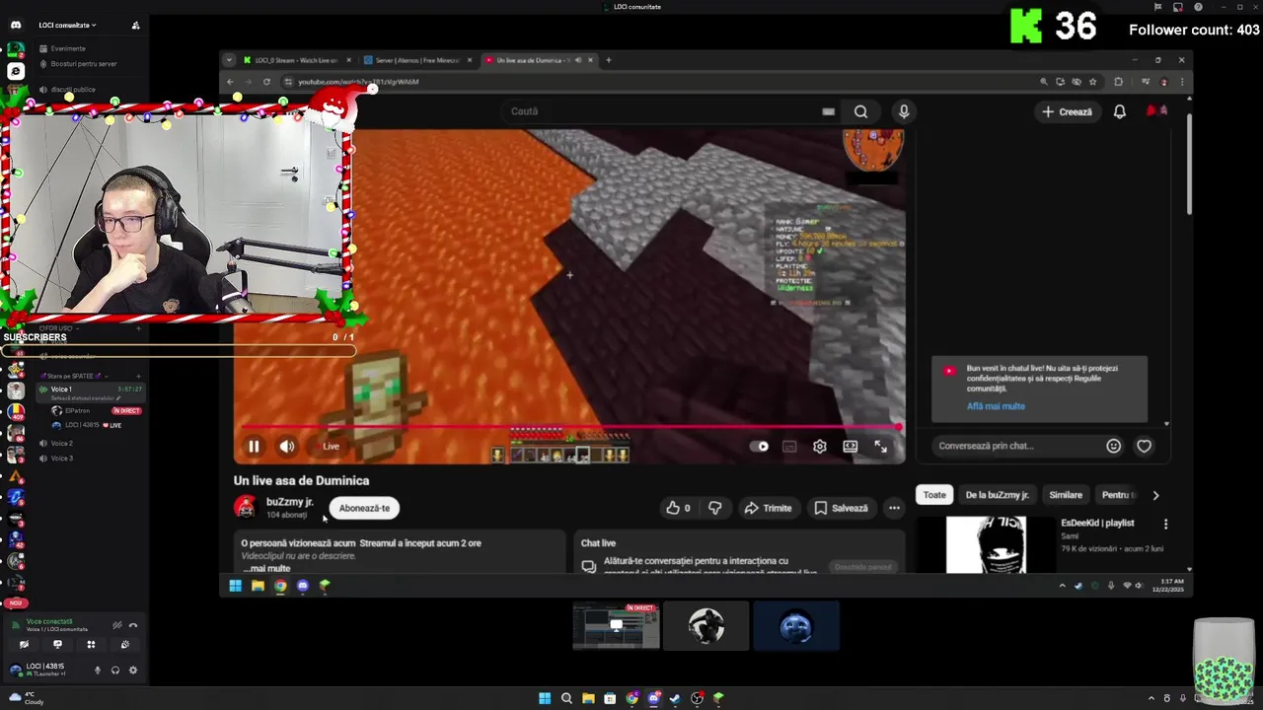Viewport: 1263px width, 710px height.
Task: Subscribe using the Abonează-te button
Action: point(364,508)
